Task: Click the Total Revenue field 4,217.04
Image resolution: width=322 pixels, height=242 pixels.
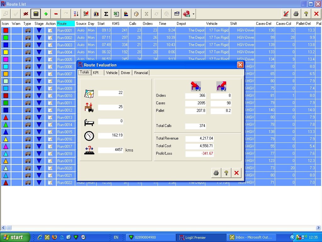Action: pyautogui.click(x=199, y=139)
